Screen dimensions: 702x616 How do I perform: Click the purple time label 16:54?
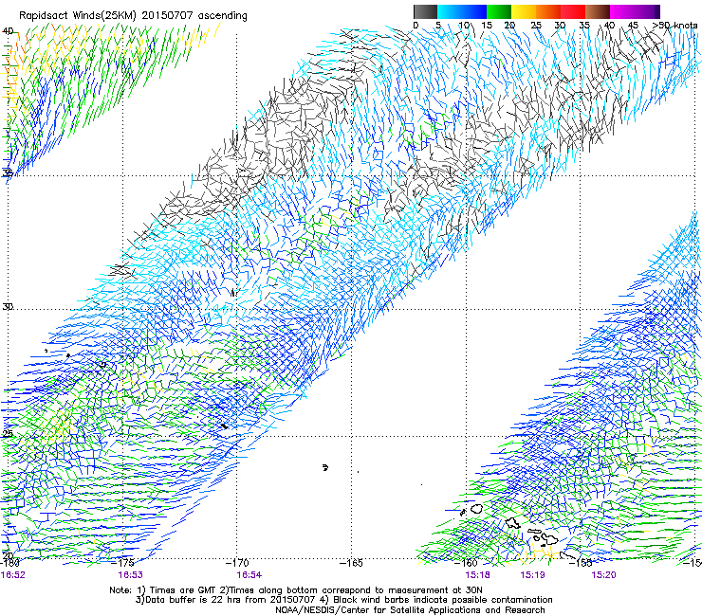point(249,575)
